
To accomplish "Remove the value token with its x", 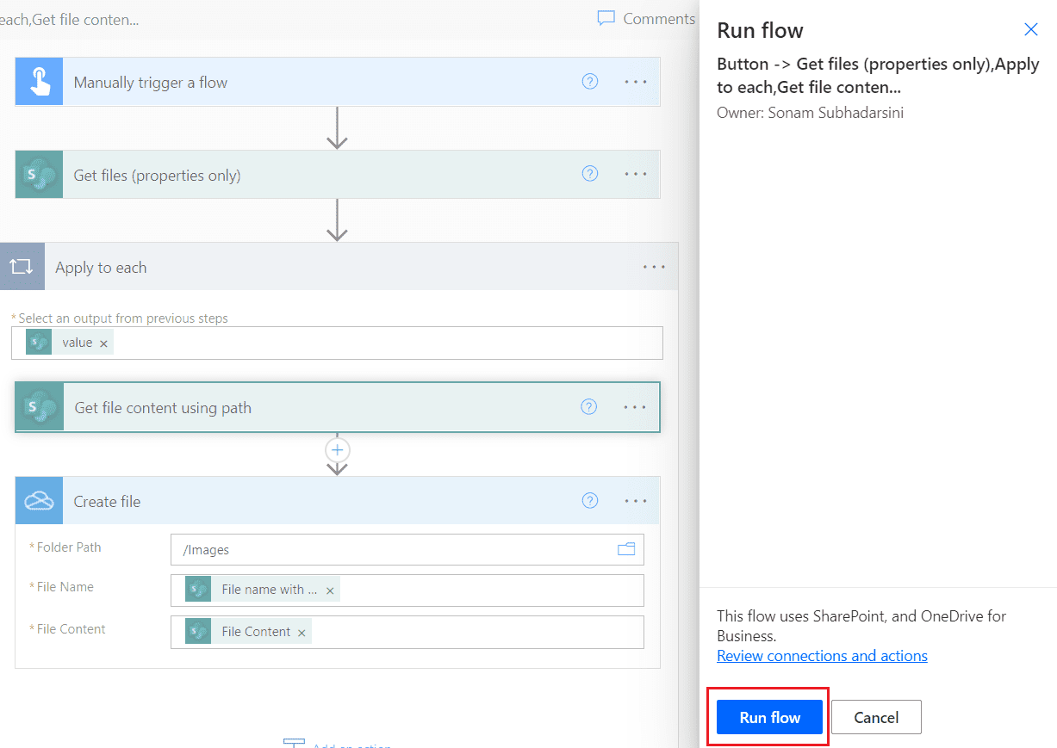I will tap(103, 342).
